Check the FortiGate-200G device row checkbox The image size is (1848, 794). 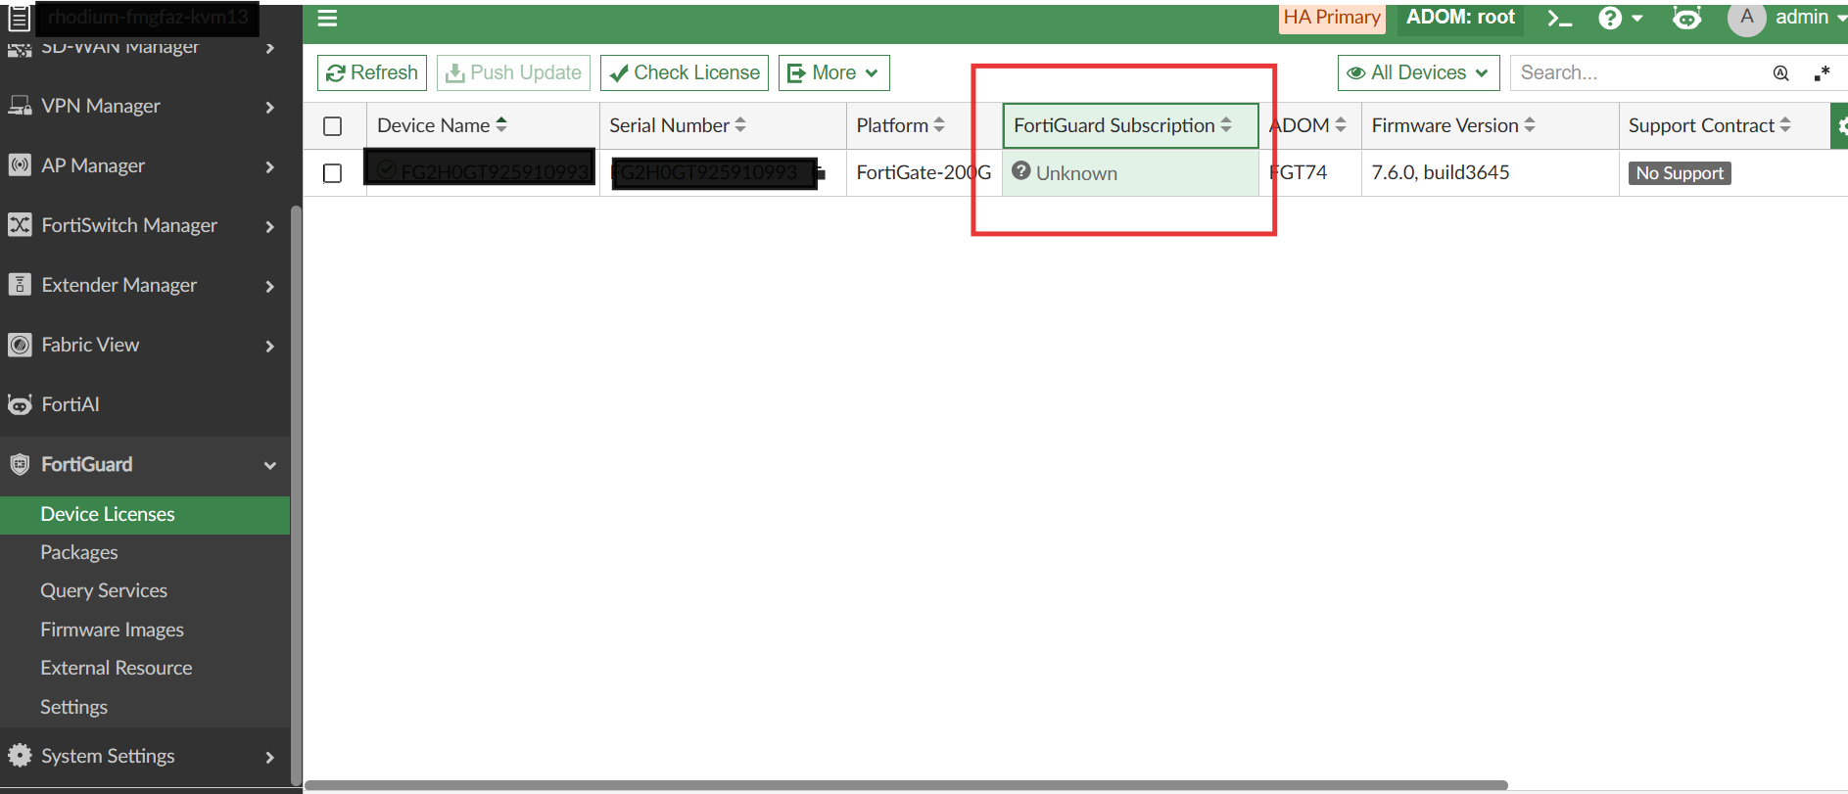pyautogui.click(x=333, y=173)
